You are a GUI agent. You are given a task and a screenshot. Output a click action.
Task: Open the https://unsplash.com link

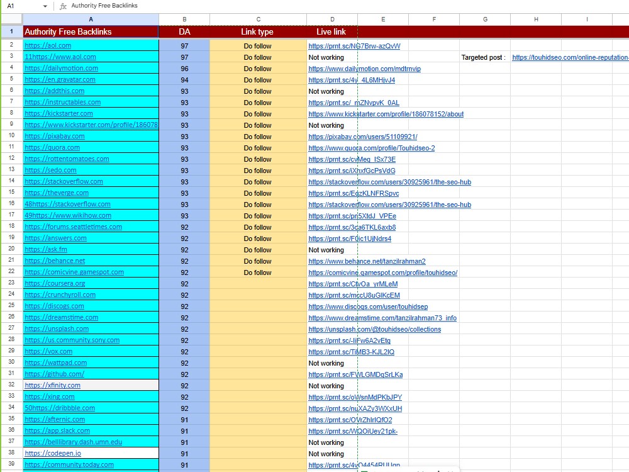(x=57, y=329)
